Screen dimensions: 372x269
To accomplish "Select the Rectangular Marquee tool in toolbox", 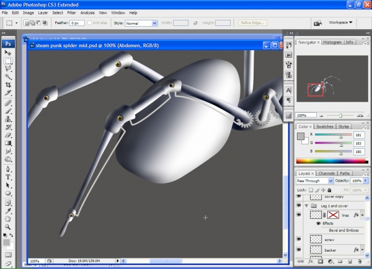I will click(8, 61).
